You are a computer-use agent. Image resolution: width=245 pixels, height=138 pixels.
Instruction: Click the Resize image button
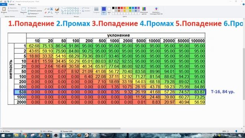pos(35,11)
